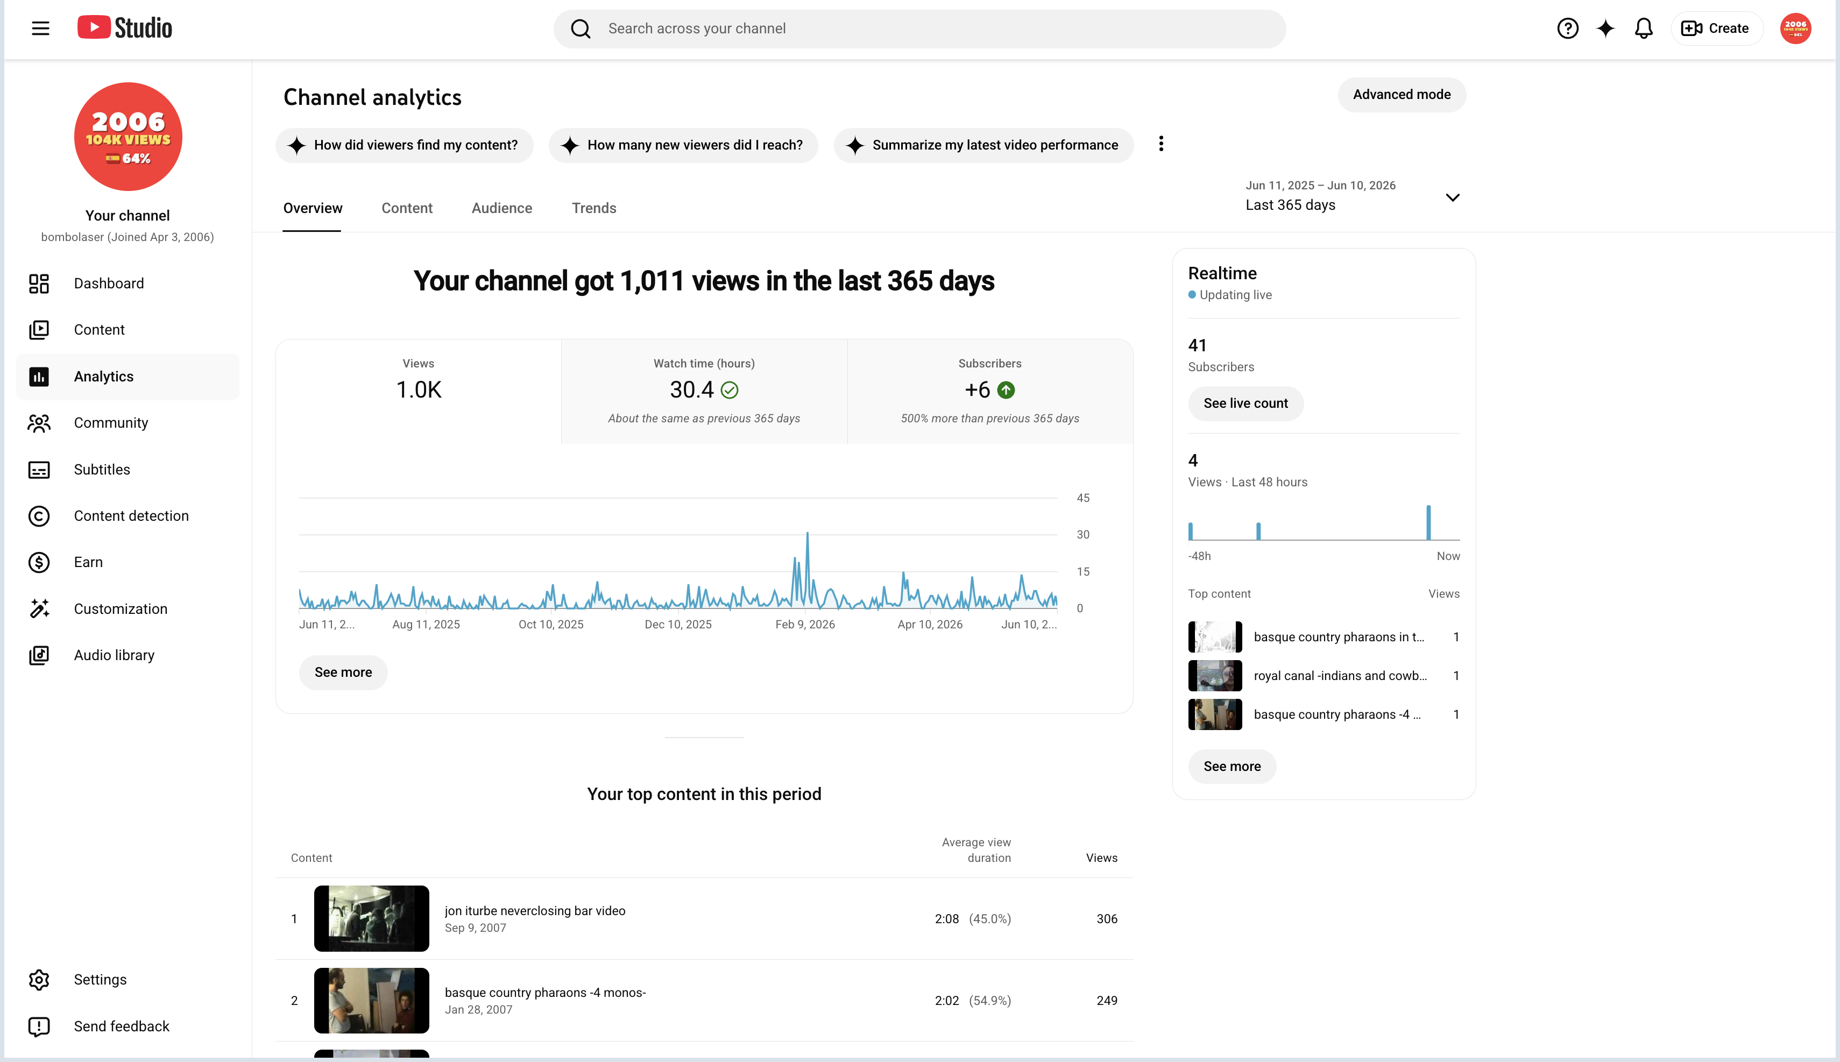Click See more in the Realtime card
This screenshot has width=1840, height=1062.
(x=1232, y=767)
